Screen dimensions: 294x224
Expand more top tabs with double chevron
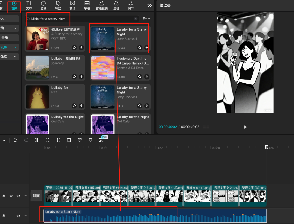tap(149, 5)
